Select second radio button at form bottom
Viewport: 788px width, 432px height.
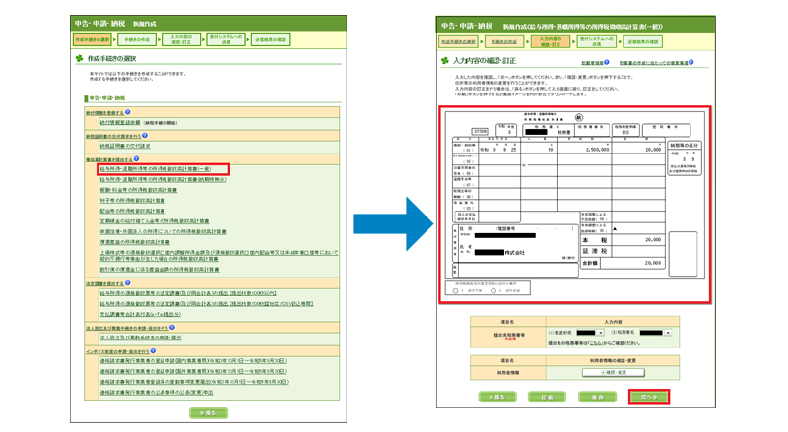pos(493,291)
